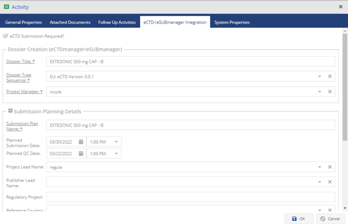This screenshot has width=348, height=224.
Task: Click the Publisher Lead Name combo field
Action: point(190,182)
